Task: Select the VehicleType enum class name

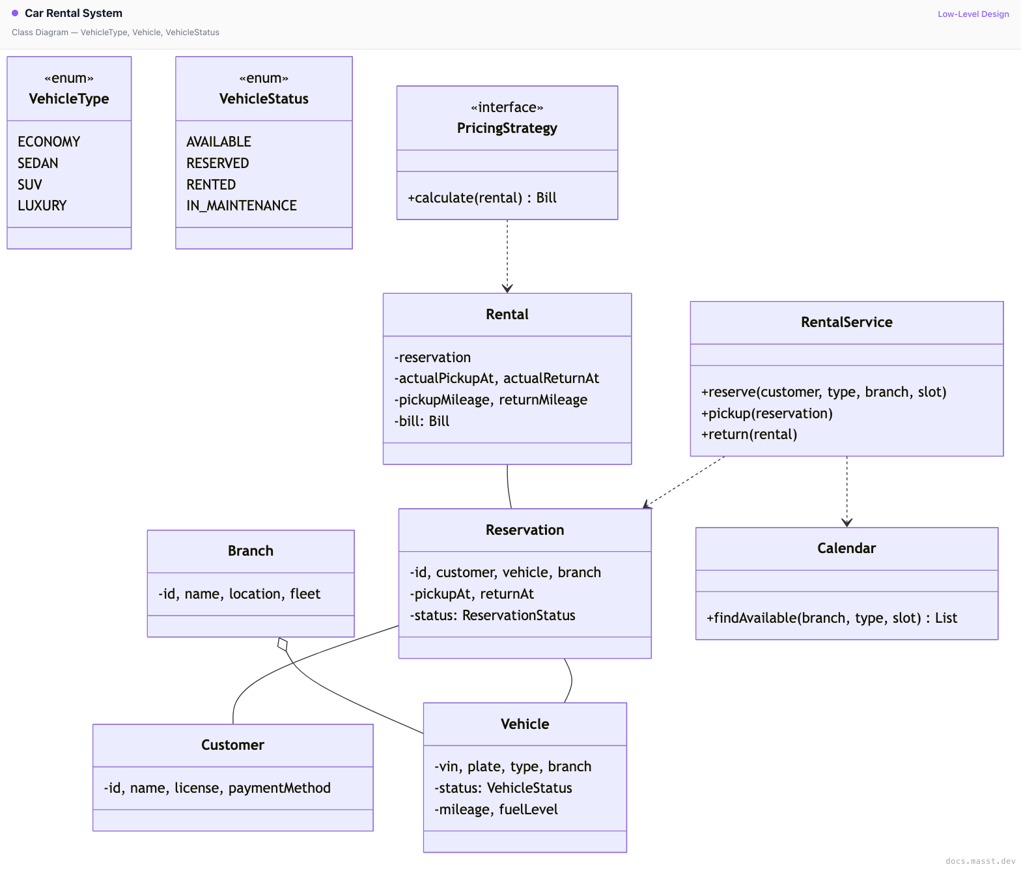Action: [69, 99]
